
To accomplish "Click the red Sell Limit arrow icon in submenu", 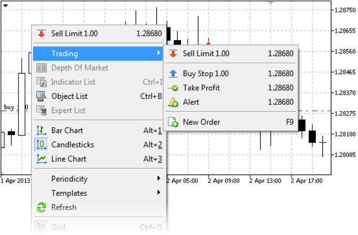I will pyautogui.click(x=172, y=54).
